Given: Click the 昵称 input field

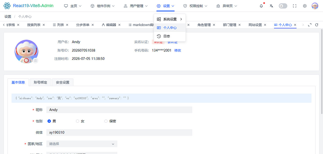Looking at the screenshot, I should tap(119, 110).
